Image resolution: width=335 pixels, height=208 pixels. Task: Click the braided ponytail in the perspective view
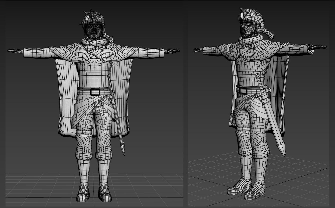[268, 33]
